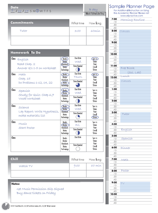Click 'Tutor' entry in Commitments table
Screen dimensions: 158x213
[24, 31]
